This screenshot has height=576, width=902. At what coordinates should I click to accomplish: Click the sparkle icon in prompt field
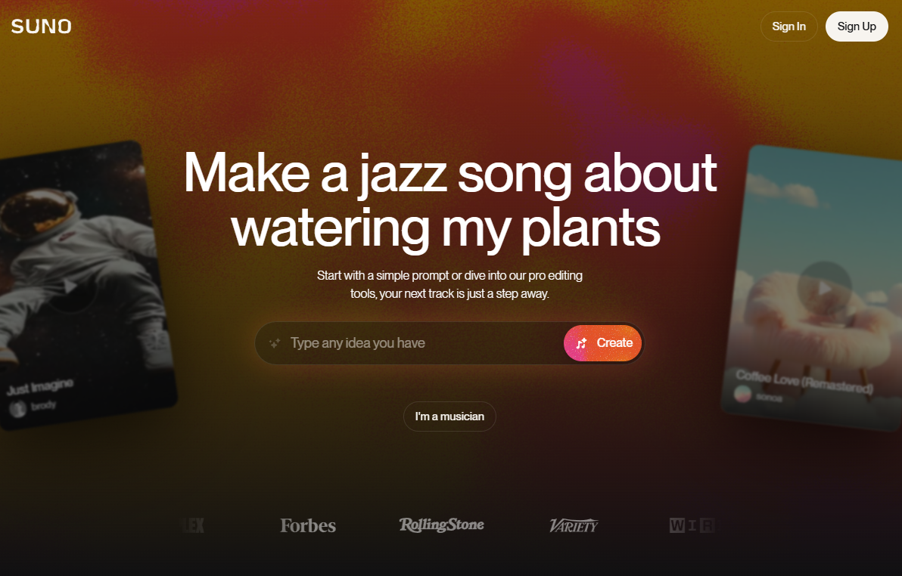(x=275, y=343)
